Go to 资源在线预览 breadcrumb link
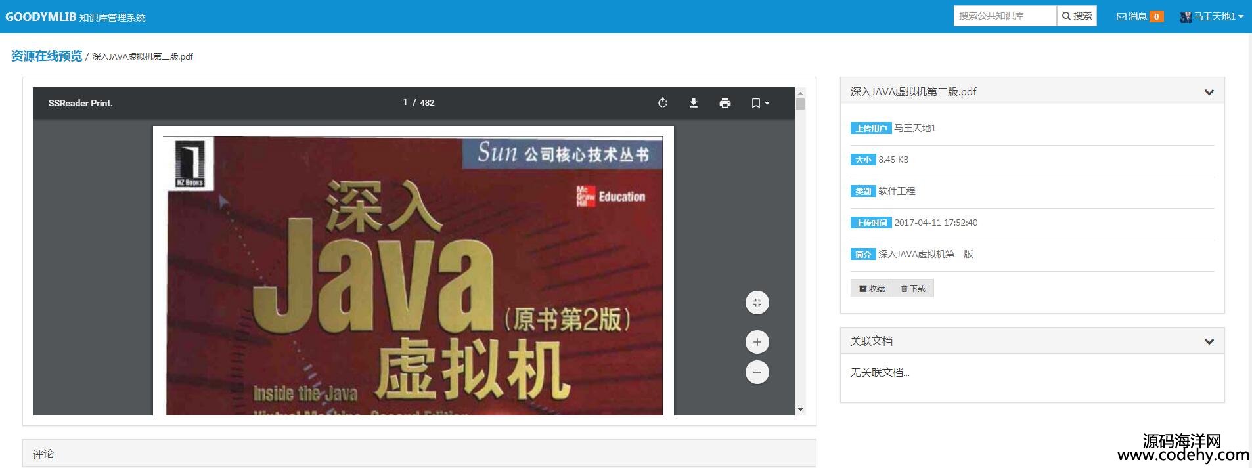 tap(47, 56)
